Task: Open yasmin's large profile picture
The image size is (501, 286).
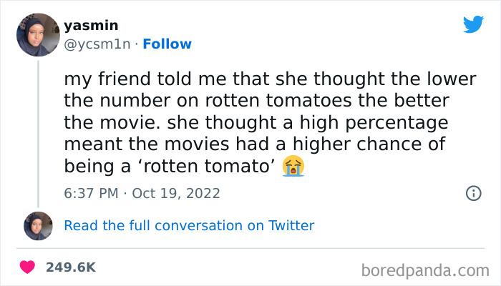Action: pos(38,34)
